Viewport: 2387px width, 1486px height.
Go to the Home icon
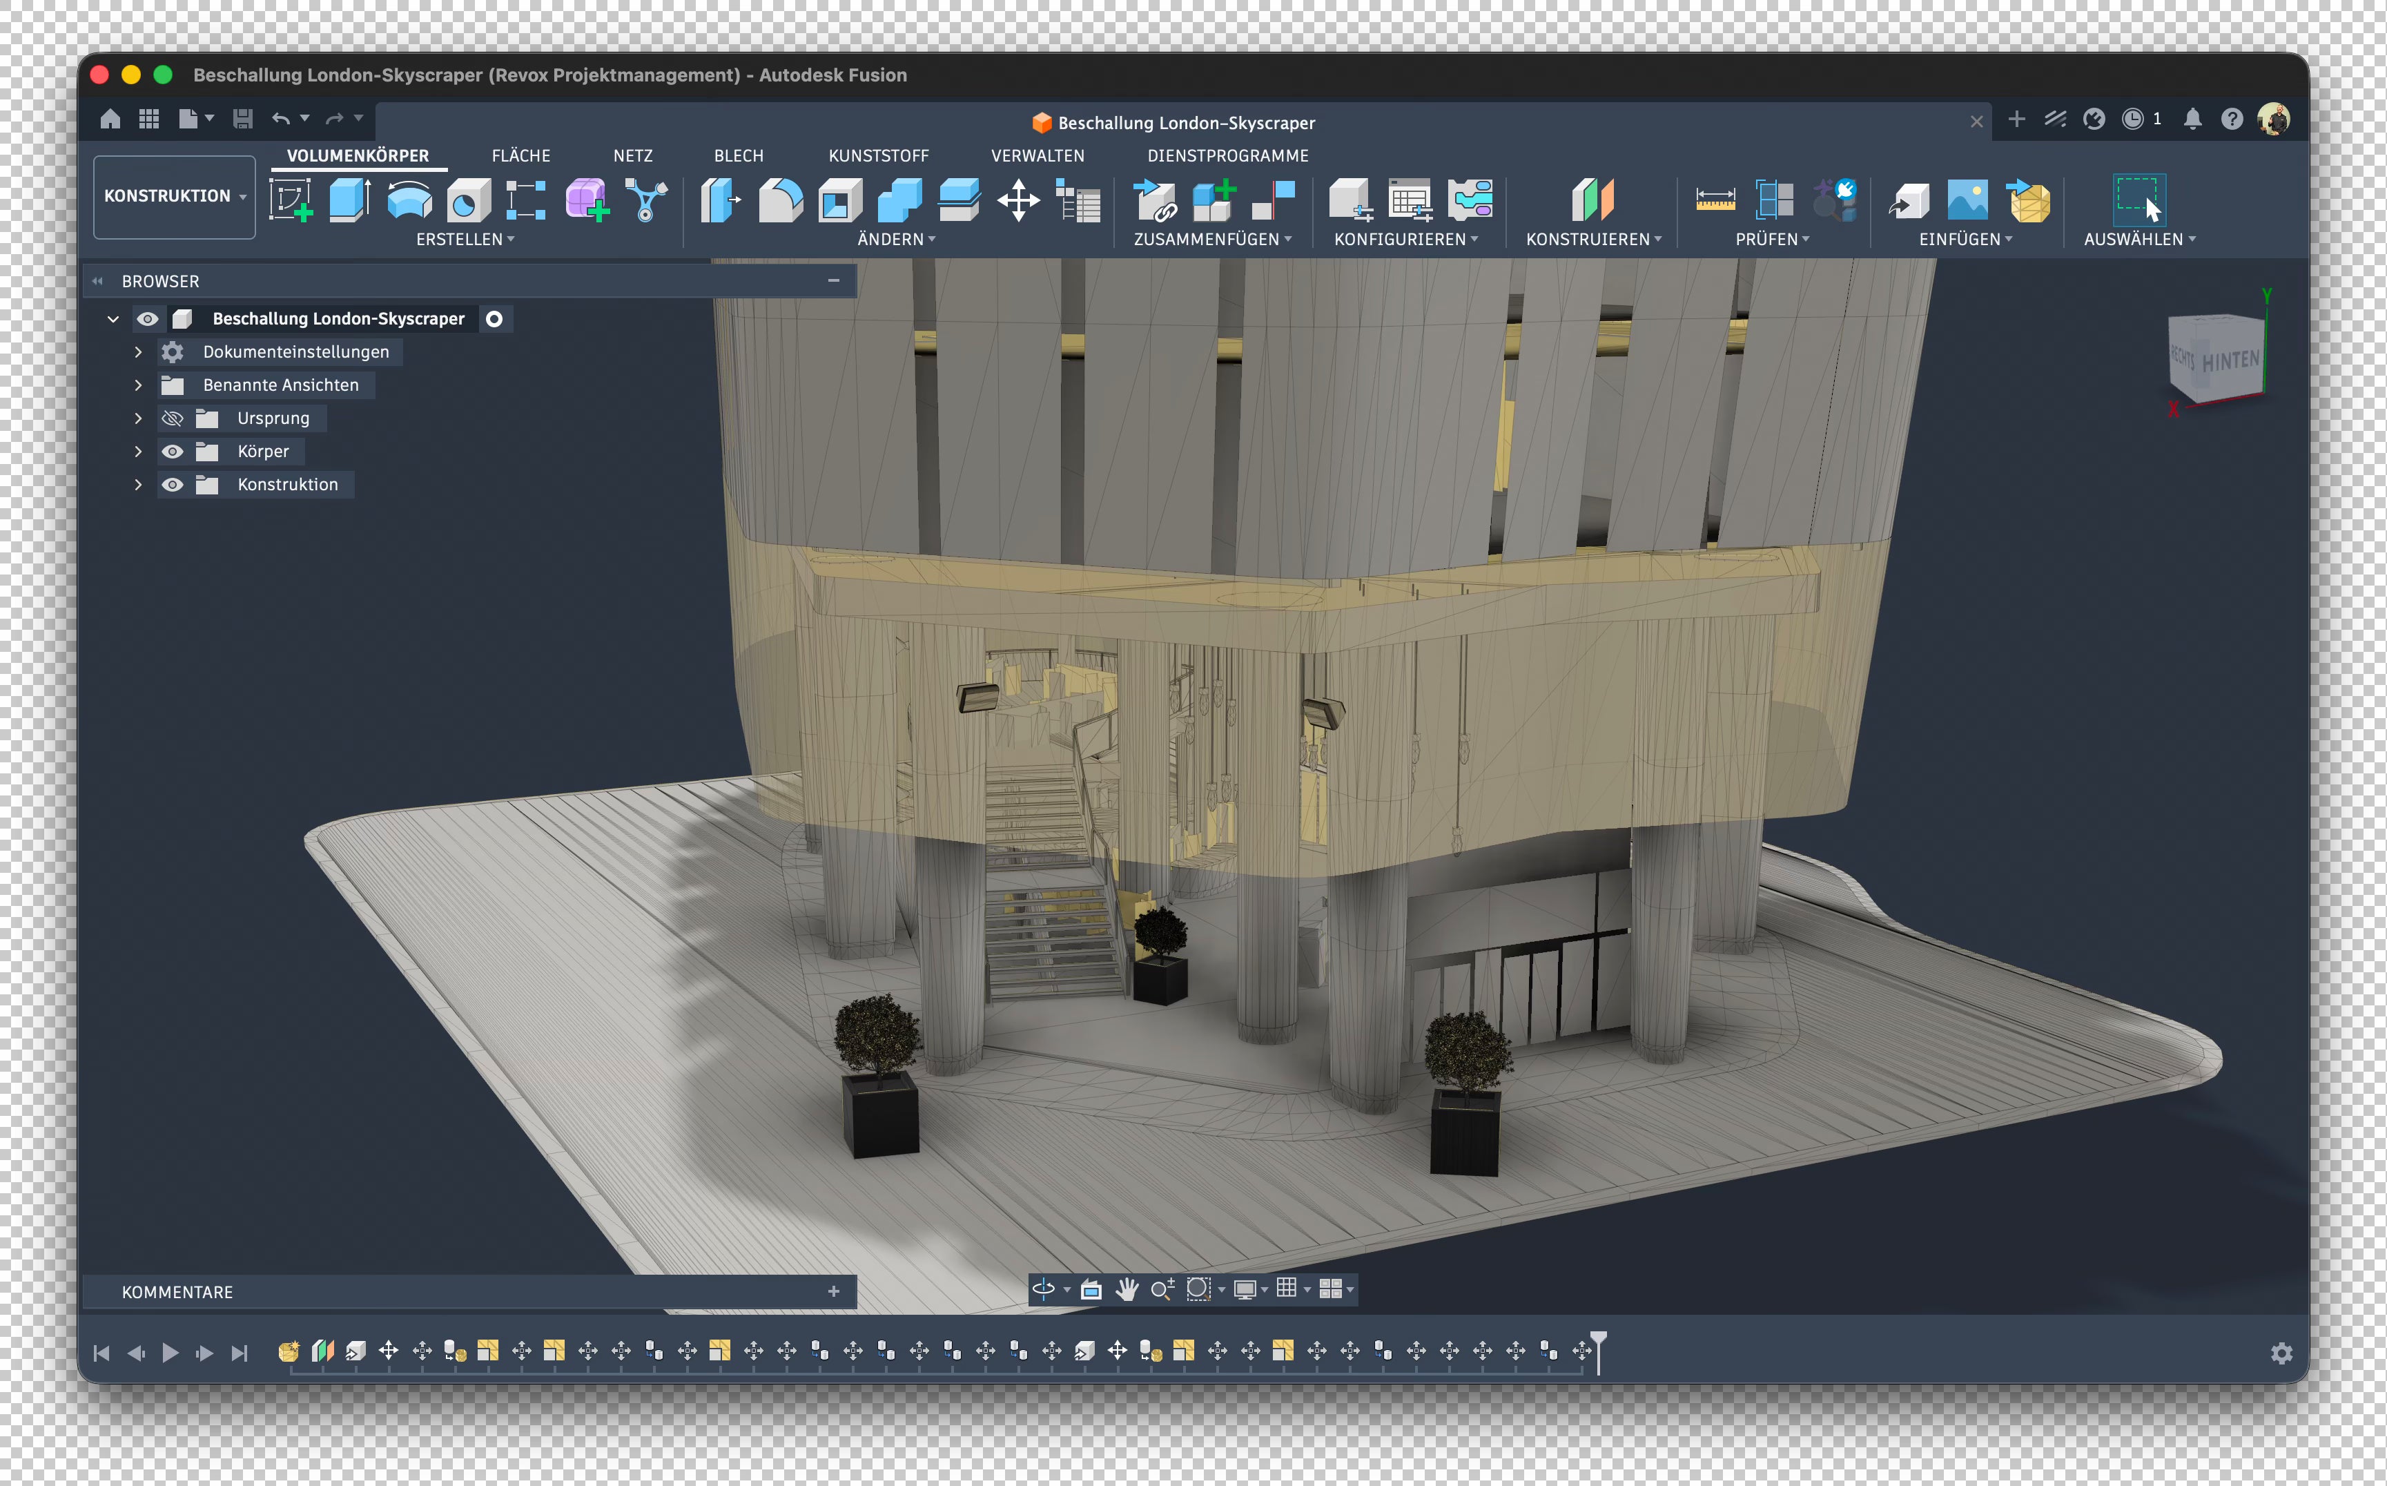110,119
